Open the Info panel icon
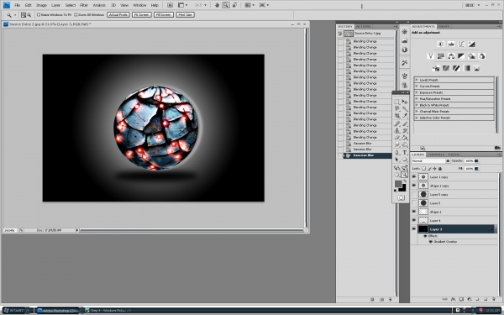Screen dimensions: 504x315 (x=405, y=50)
